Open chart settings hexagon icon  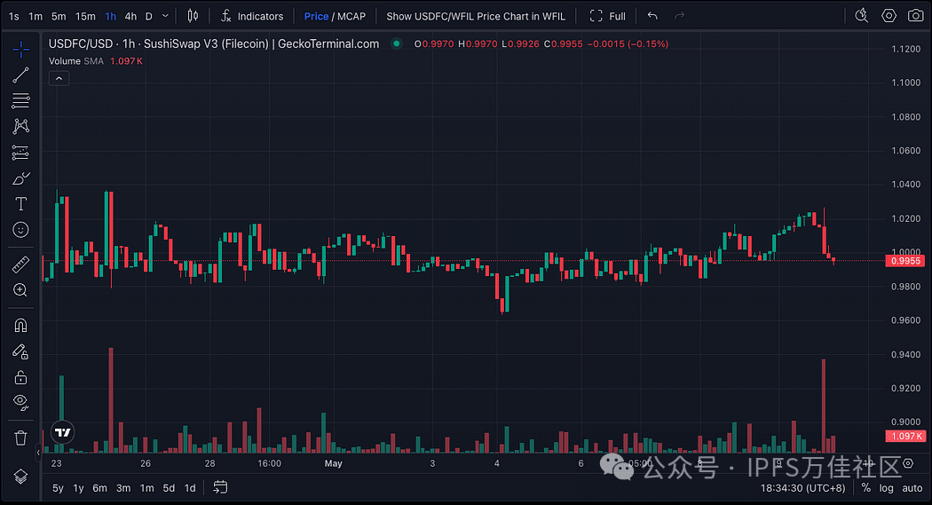(889, 16)
